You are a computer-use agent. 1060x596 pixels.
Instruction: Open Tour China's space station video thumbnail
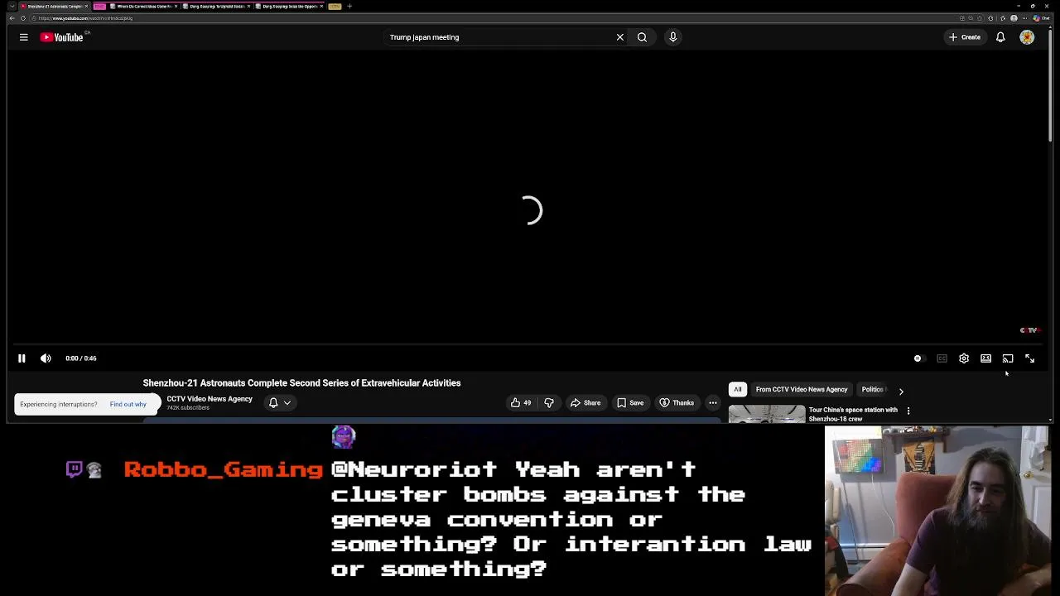click(767, 414)
